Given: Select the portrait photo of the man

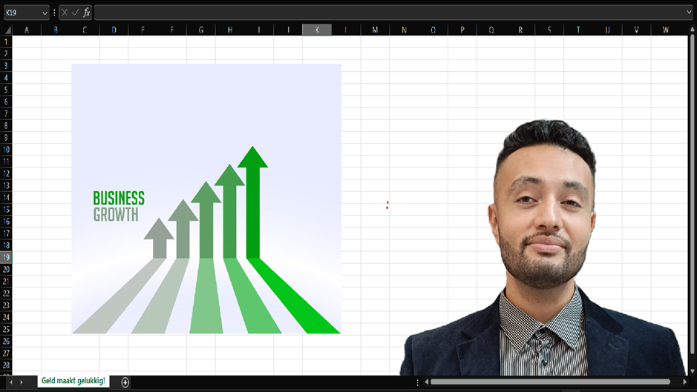Looking at the screenshot, I should [544, 252].
